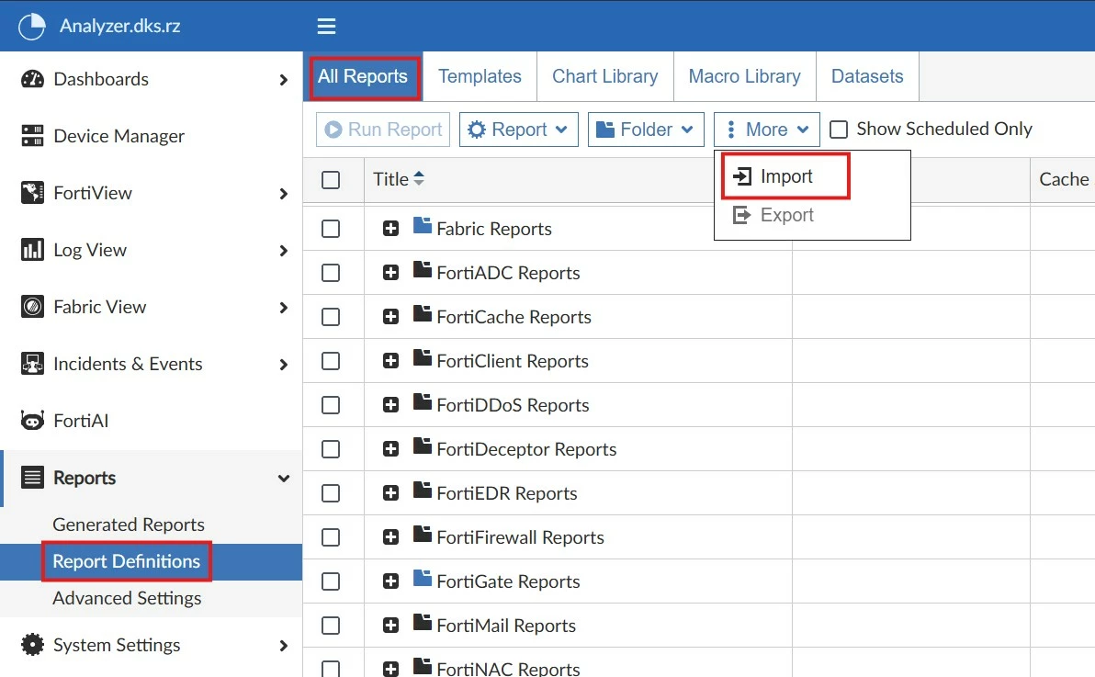Click the FortiEDR Reports folder icon

tap(422, 489)
